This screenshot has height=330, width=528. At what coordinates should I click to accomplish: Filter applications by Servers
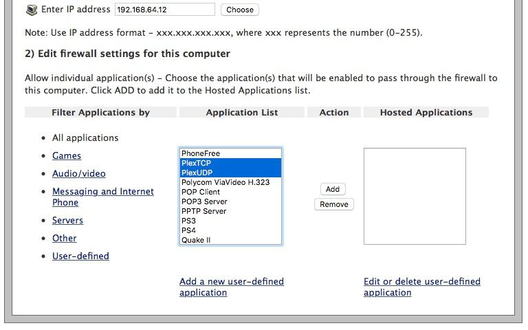click(x=67, y=221)
